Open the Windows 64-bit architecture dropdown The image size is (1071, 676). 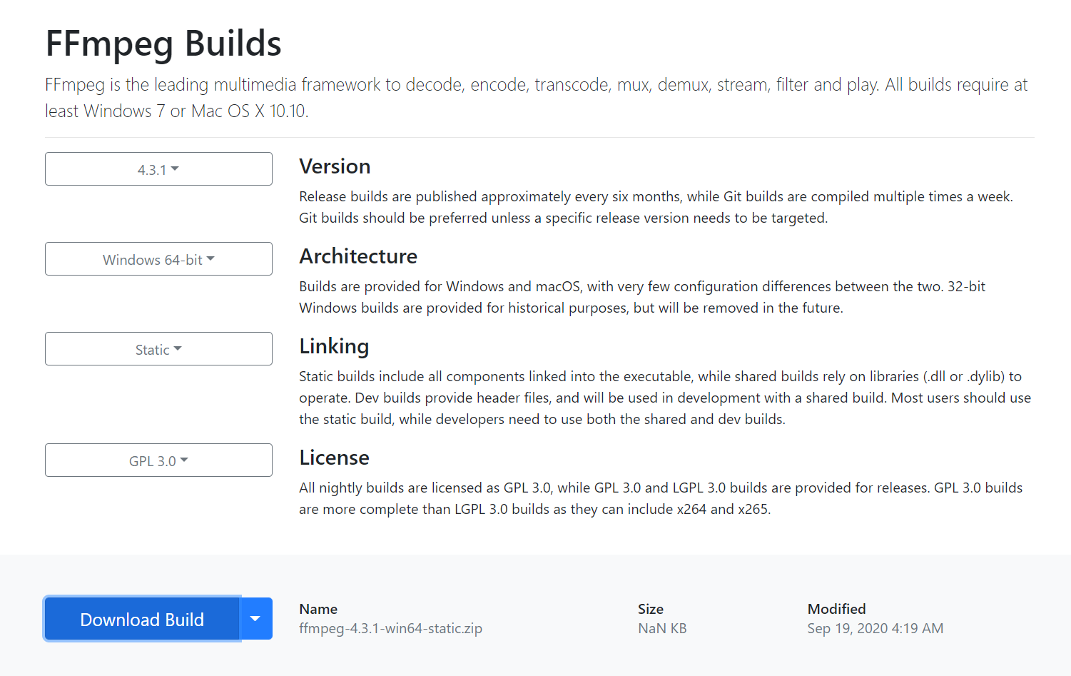point(158,259)
